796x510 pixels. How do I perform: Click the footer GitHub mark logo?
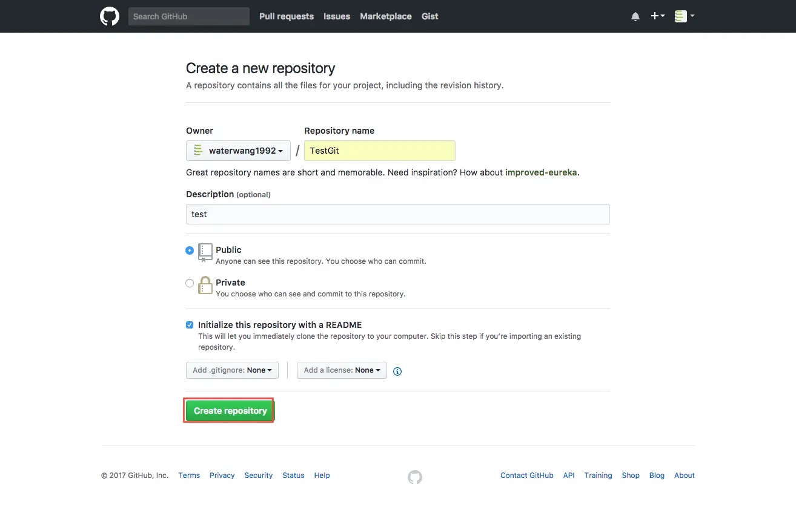(415, 477)
